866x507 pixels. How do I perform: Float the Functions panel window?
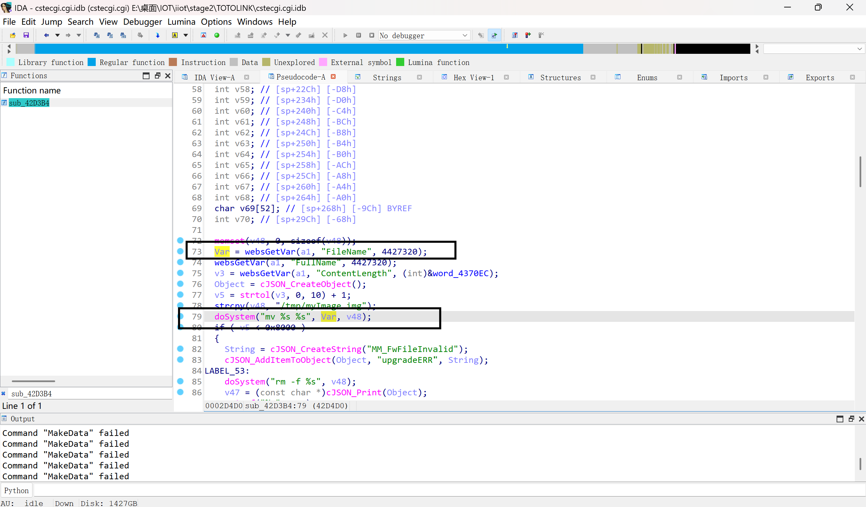(x=157, y=75)
